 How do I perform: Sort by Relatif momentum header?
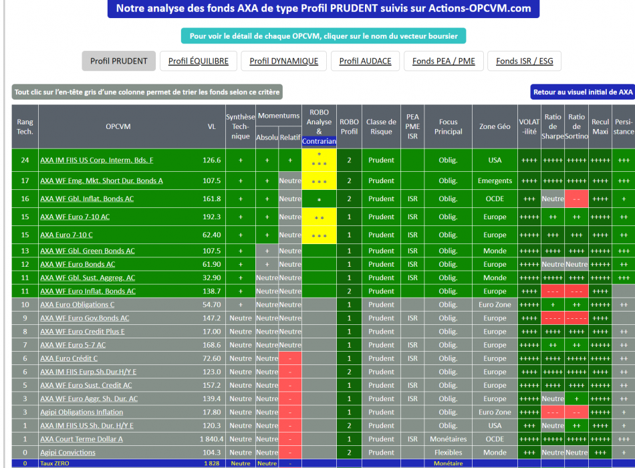[290, 137]
